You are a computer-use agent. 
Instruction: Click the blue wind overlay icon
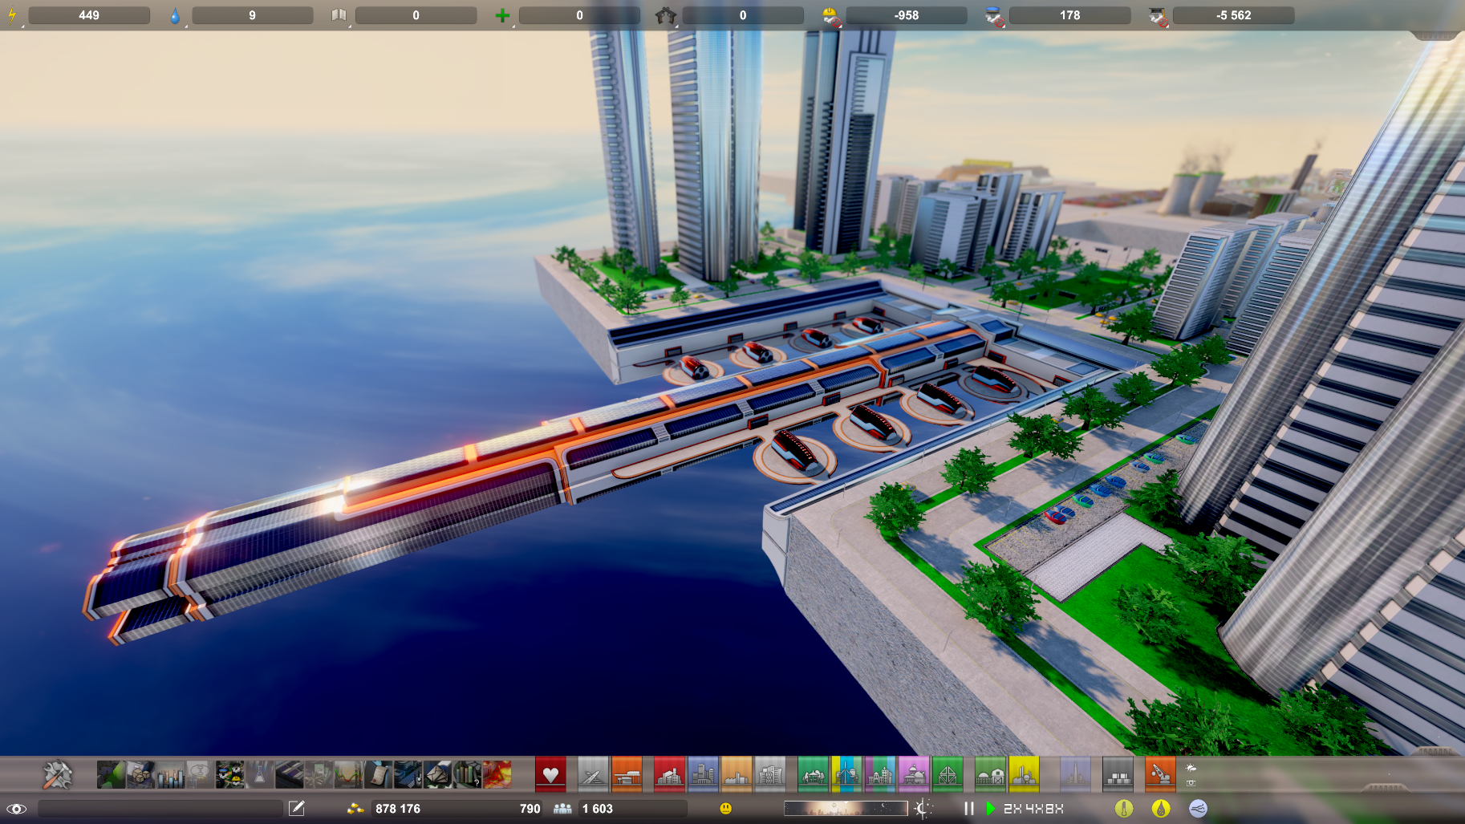click(1198, 808)
